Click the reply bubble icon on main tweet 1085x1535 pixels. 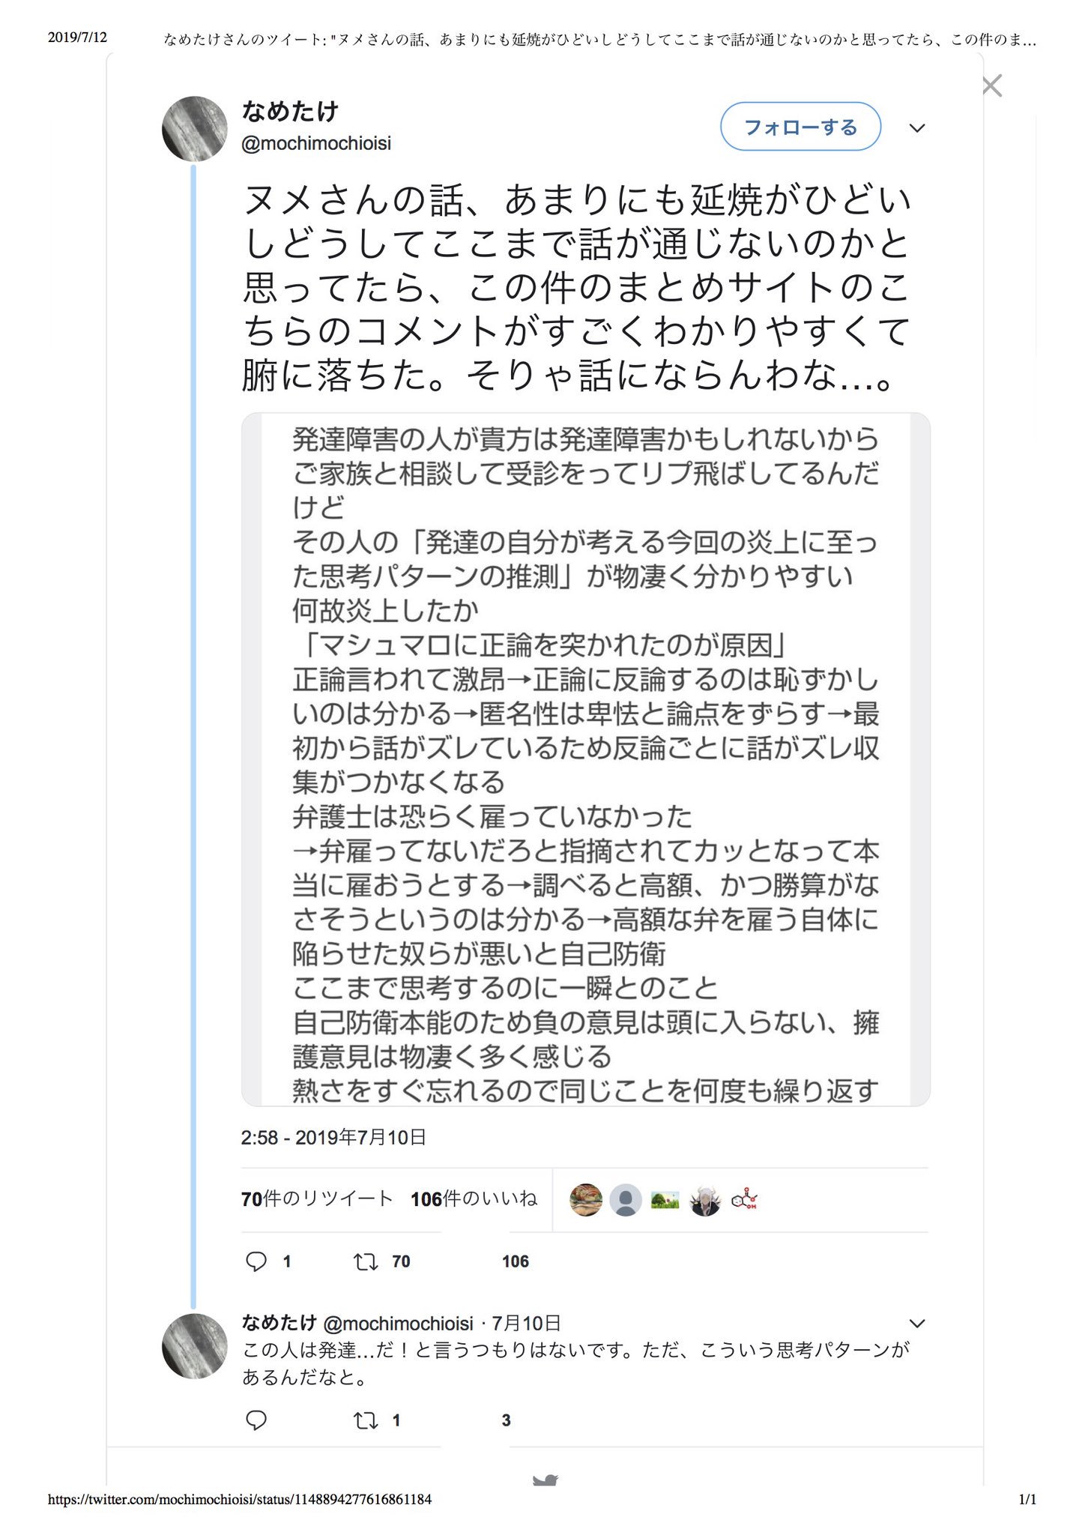256,1261
